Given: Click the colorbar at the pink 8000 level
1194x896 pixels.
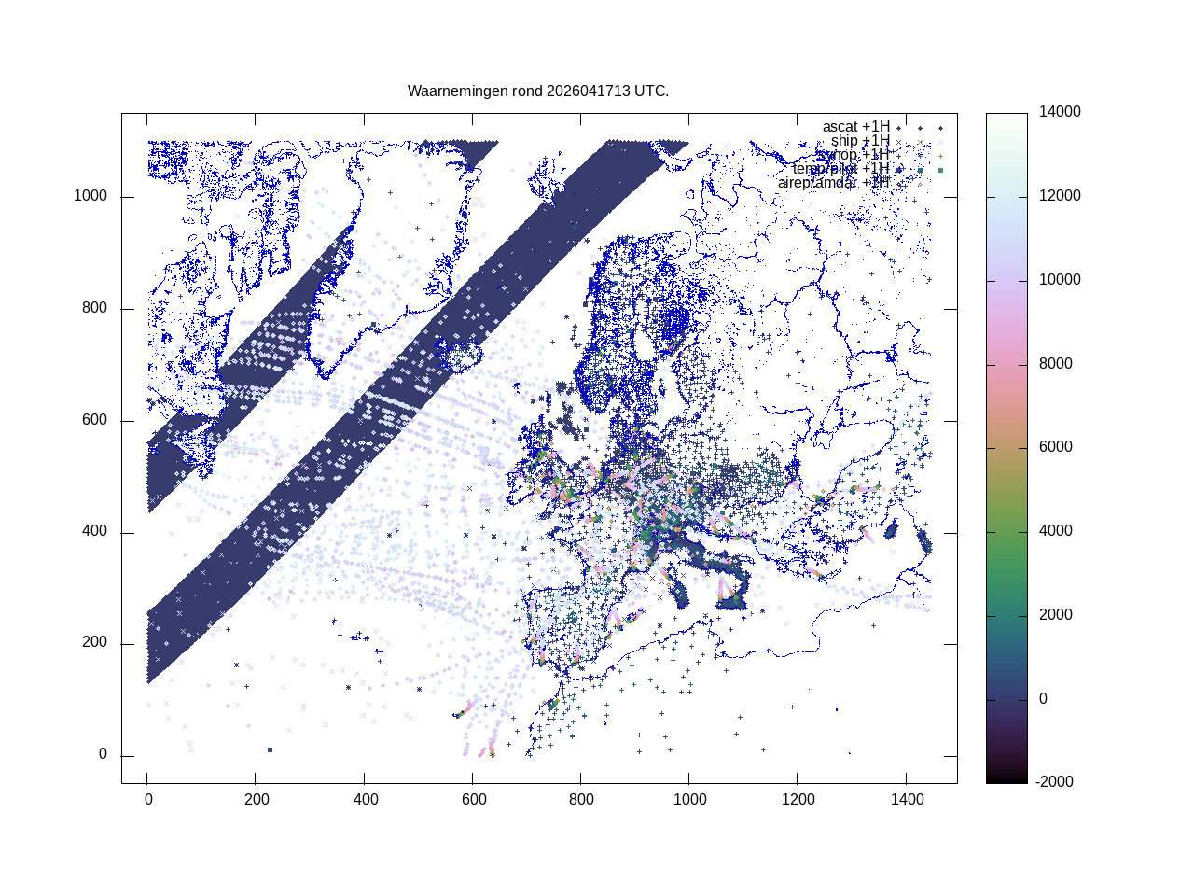Looking at the screenshot, I should 1007,364.
